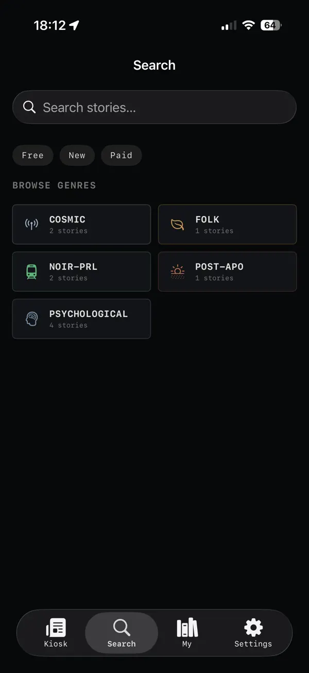Toggle the Free filter chip
Viewport: 309px width, 673px height.
point(33,155)
